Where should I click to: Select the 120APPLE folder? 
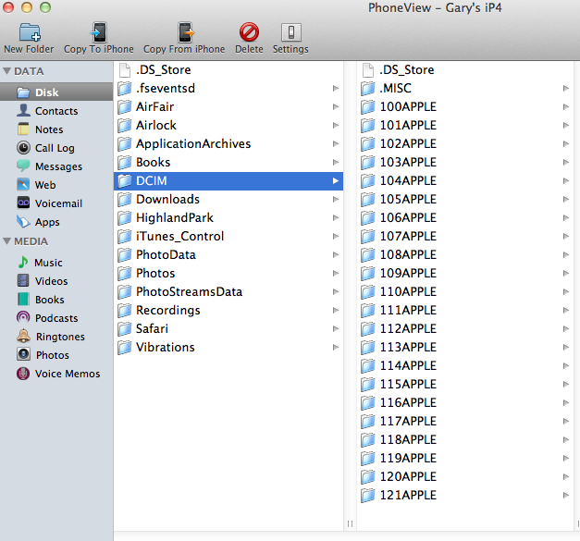tap(465, 476)
